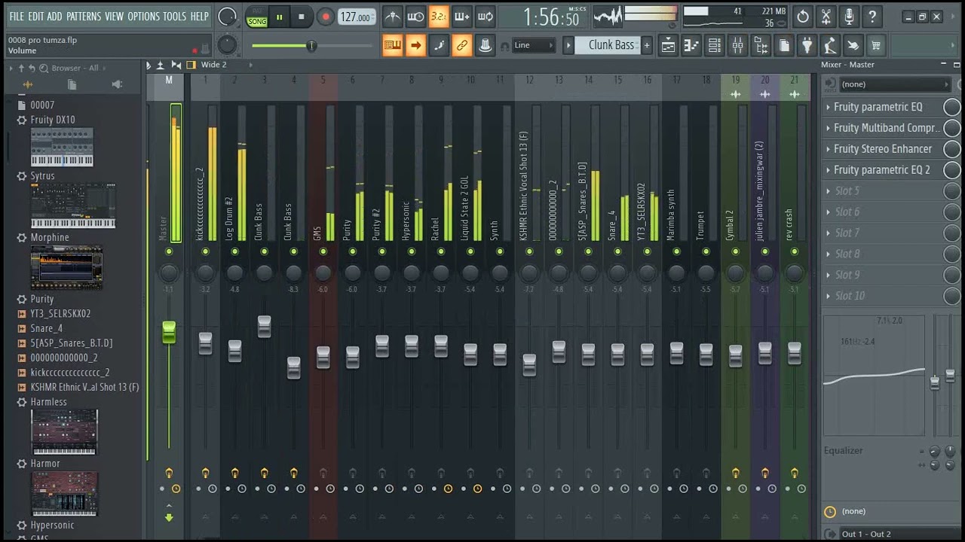This screenshot has width=965, height=542.
Task: Toggle the Mixer window icon
Action: tap(738, 45)
